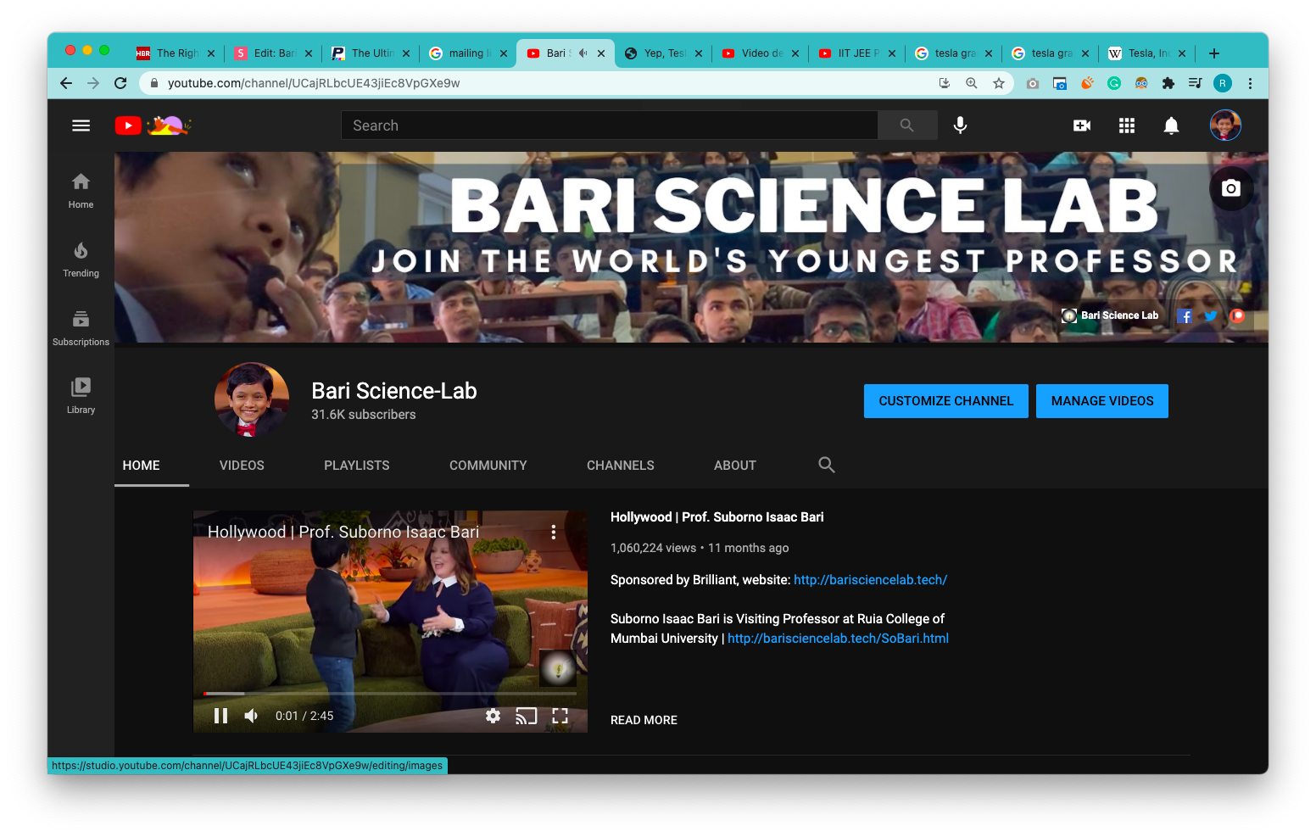Viewport: 1316px width, 837px height.
Task: Click Bari Science Lab banner link
Action: [x=1110, y=315]
